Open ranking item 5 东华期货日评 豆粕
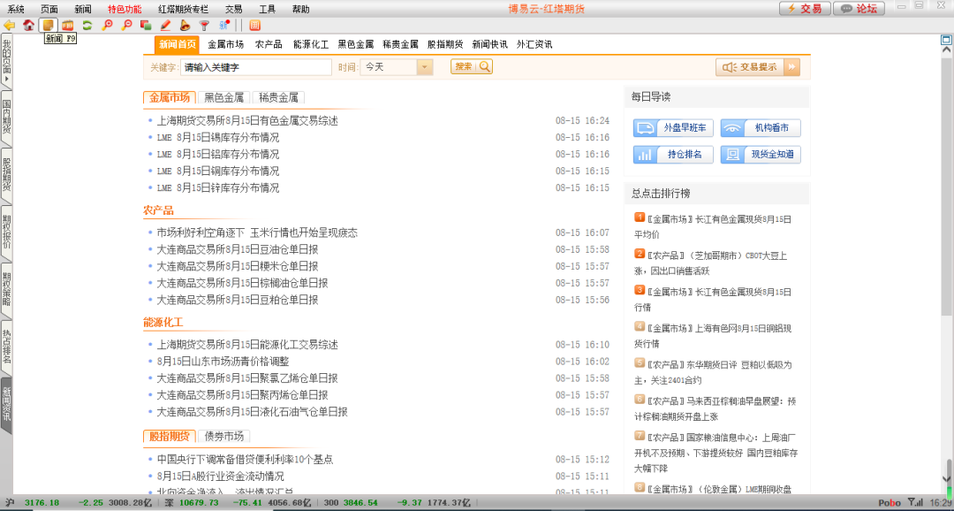Image resolution: width=954 pixels, height=511 pixels. tap(713, 372)
